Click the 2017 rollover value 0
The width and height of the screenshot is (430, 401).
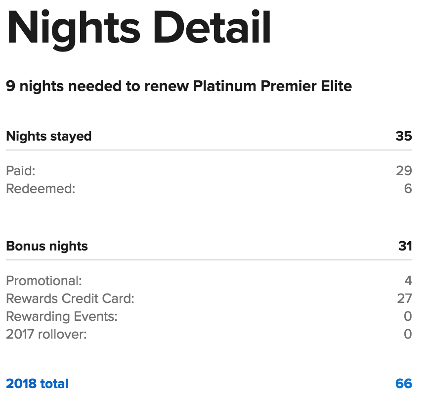pyautogui.click(x=408, y=334)
